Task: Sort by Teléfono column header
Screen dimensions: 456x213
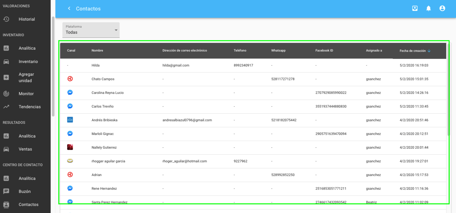Action: coord(240,51)
